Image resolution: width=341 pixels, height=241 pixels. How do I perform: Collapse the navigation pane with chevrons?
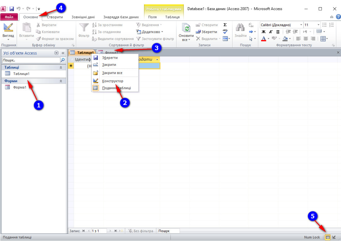(x=63, y=53)
